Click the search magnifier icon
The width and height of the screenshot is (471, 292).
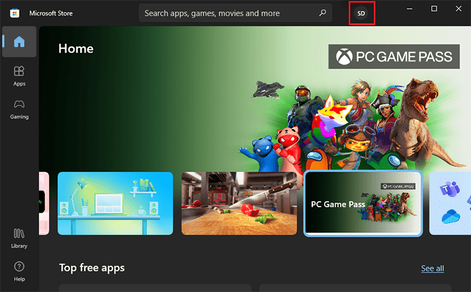coord(322,13)
